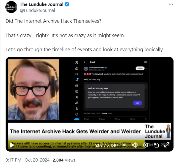Open the @LundukeJournal handle link
Image resolution: width=177 pixels, height=164 pixels.
pos(37,10)
